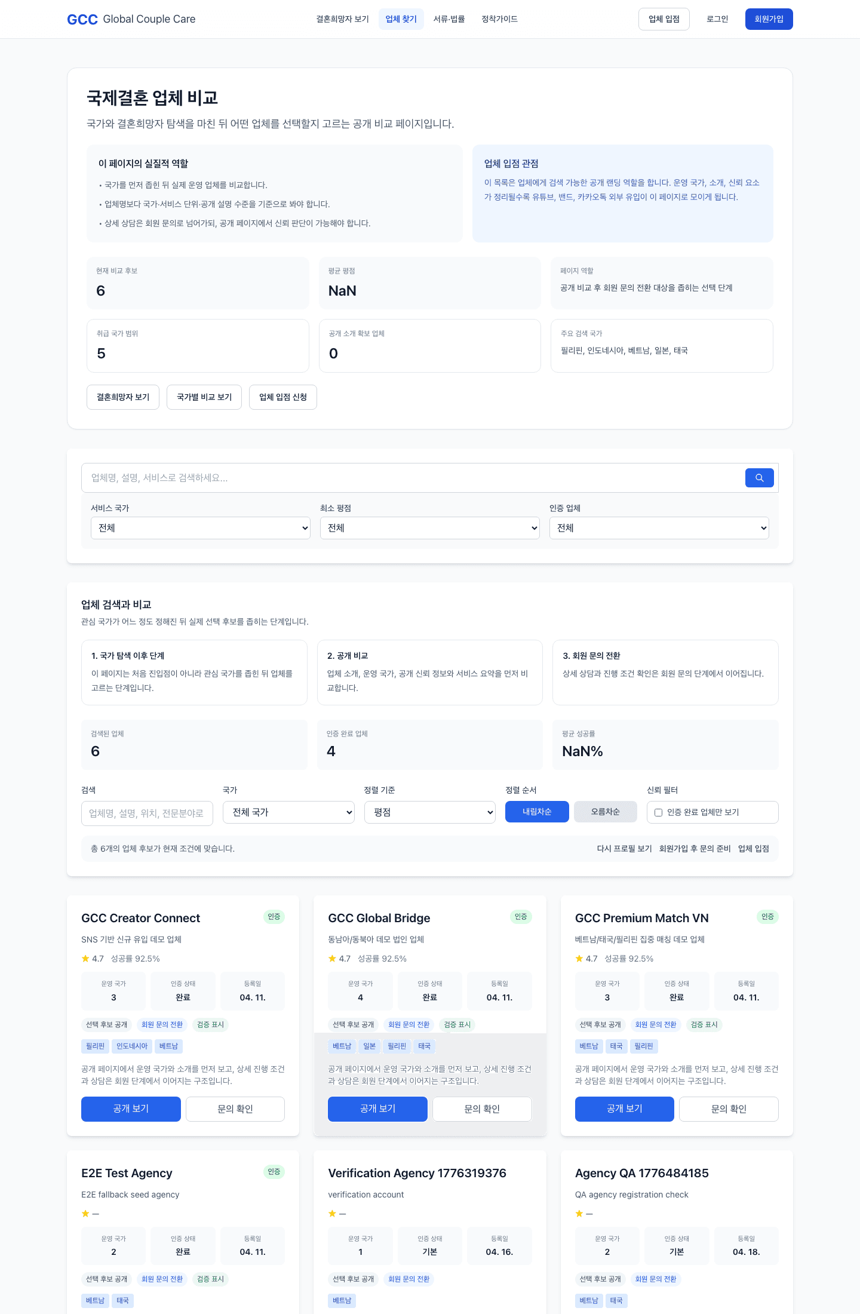
Task: Toggle the 인증 완료 업체만 보기 checkbox
Action: (658, 812)
